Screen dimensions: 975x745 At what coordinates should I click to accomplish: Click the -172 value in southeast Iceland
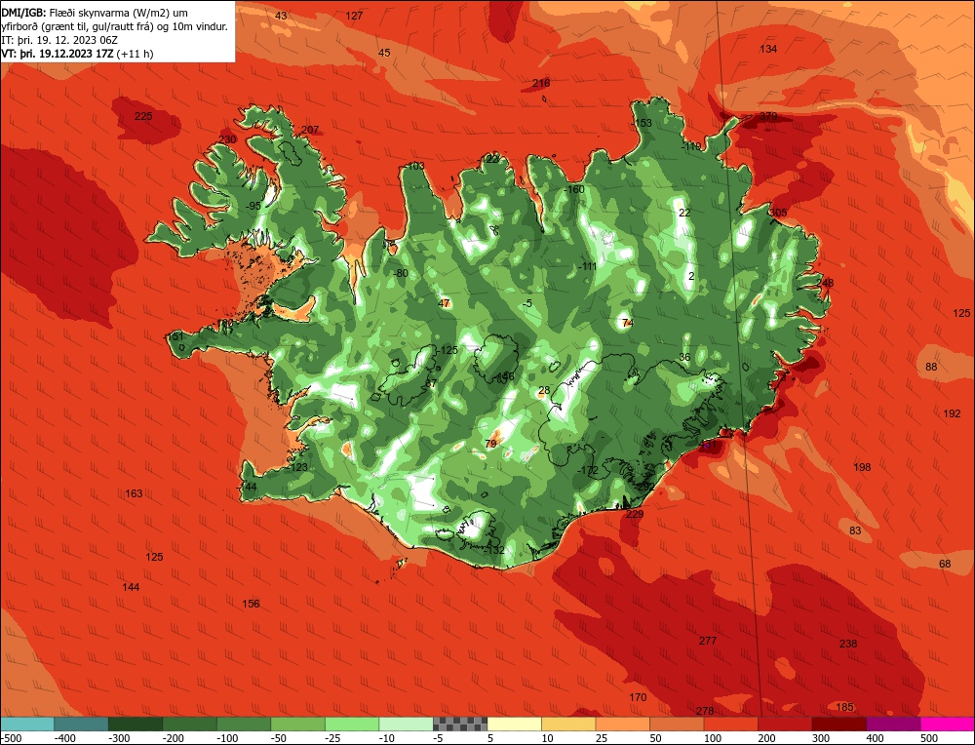click(x=587, y=470)
